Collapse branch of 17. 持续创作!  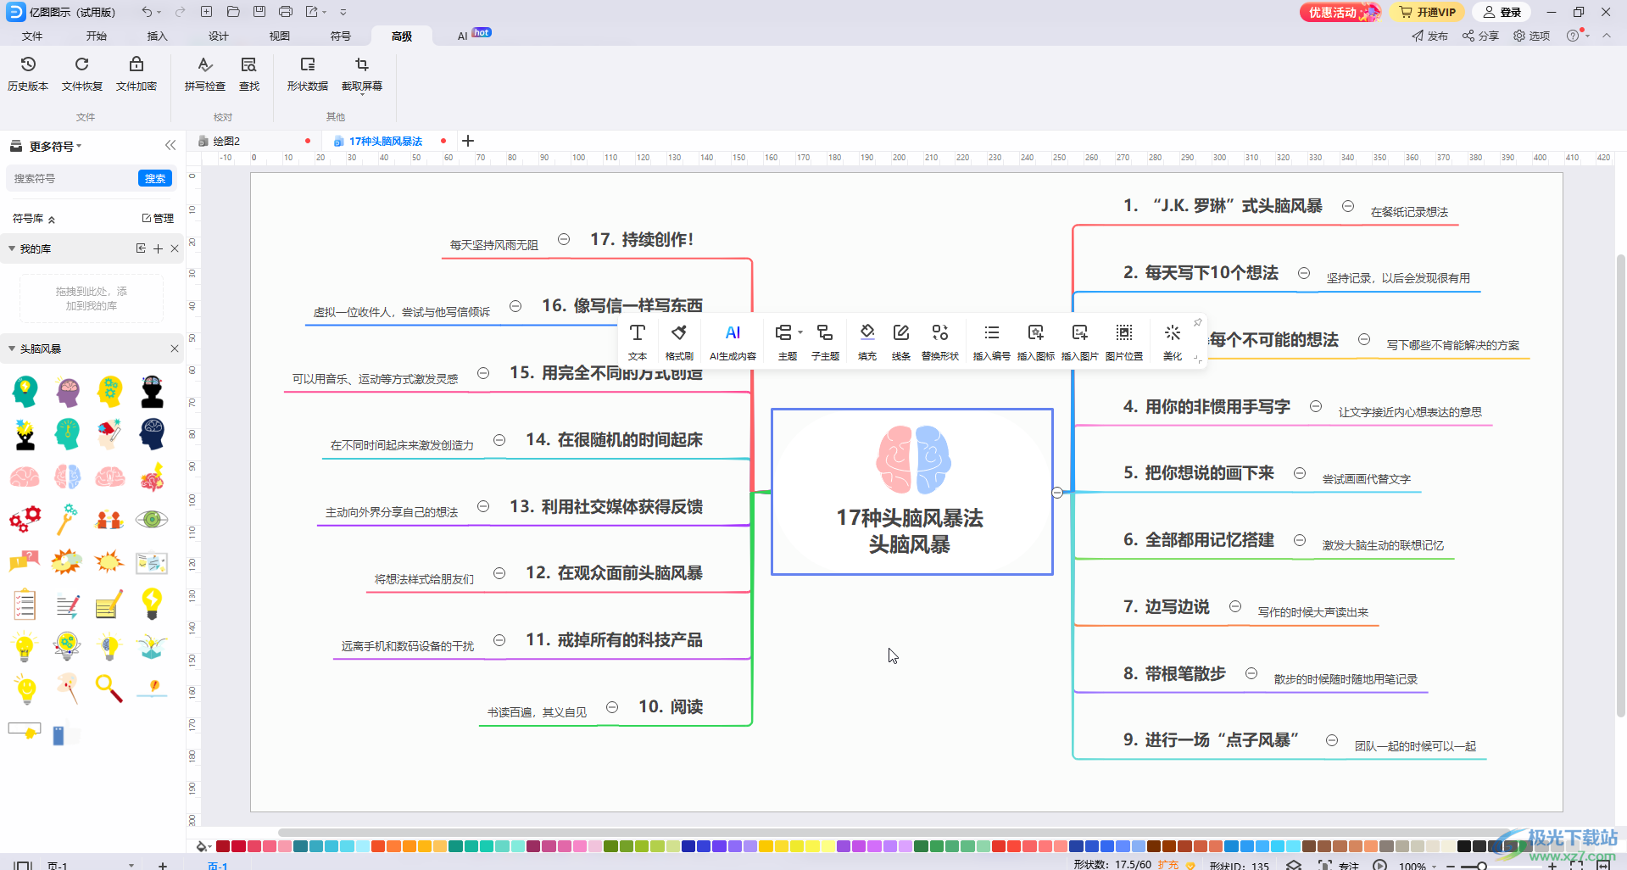[x=564, y=240]
